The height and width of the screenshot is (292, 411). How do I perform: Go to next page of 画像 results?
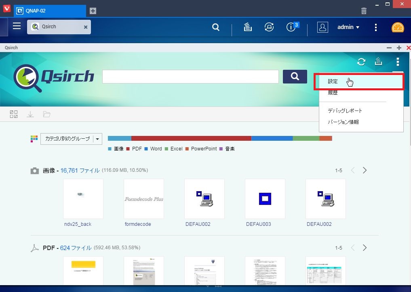[365, 170]
